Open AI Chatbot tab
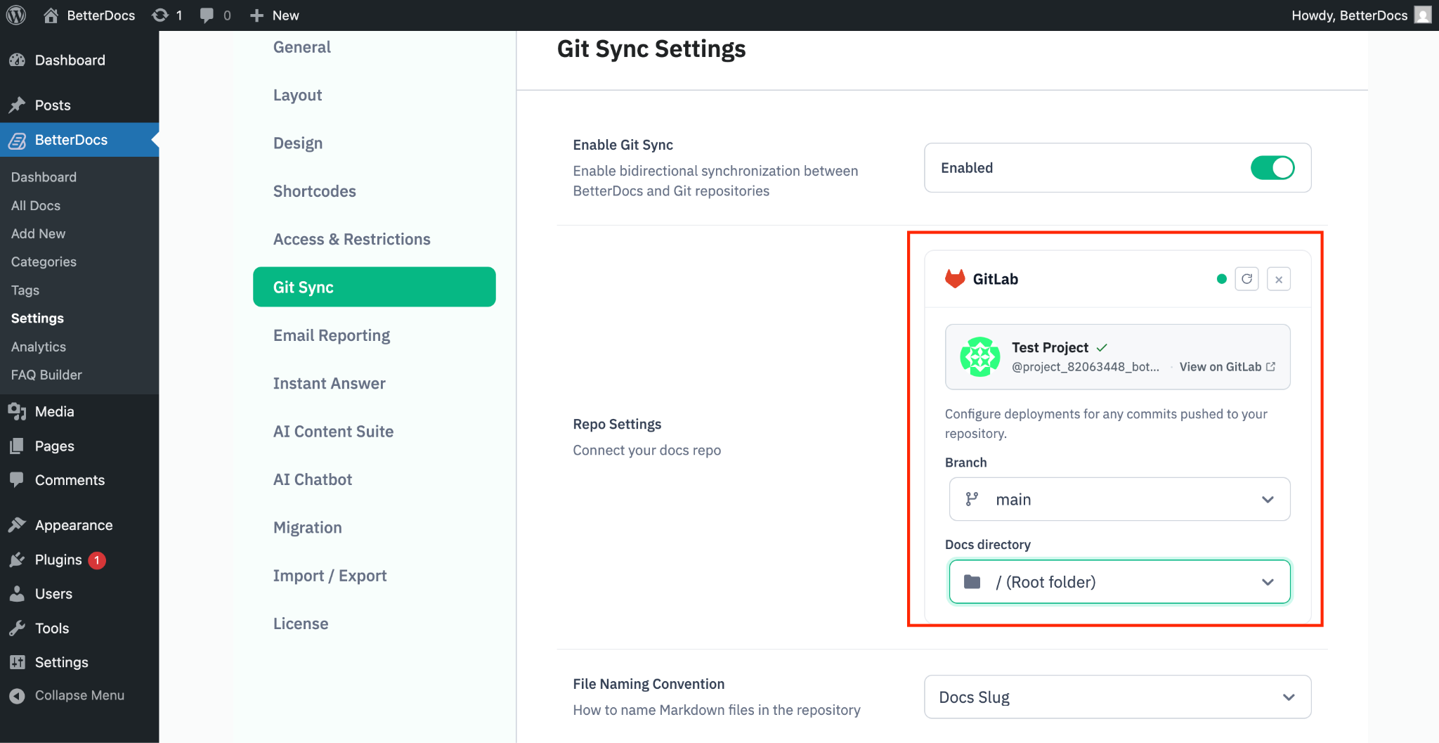This screenshot has width=1439, height=743. pyautogui.click(x=313, y=479)
